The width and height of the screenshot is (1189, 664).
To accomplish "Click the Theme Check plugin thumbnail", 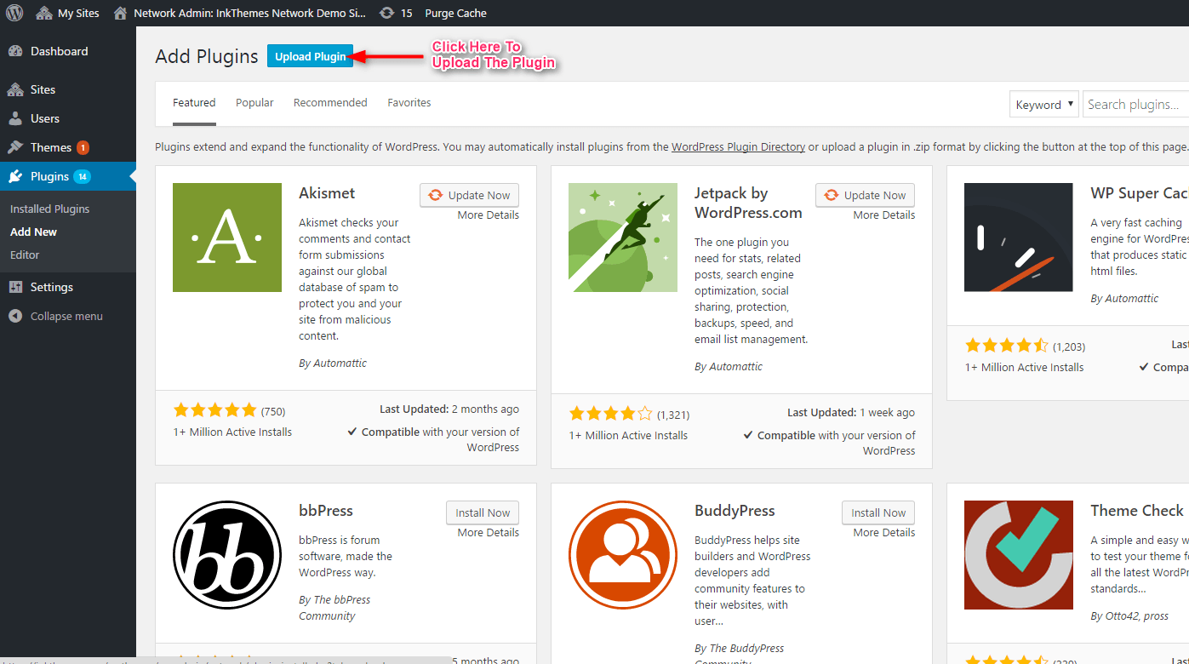I will (x=1019, y=555).
